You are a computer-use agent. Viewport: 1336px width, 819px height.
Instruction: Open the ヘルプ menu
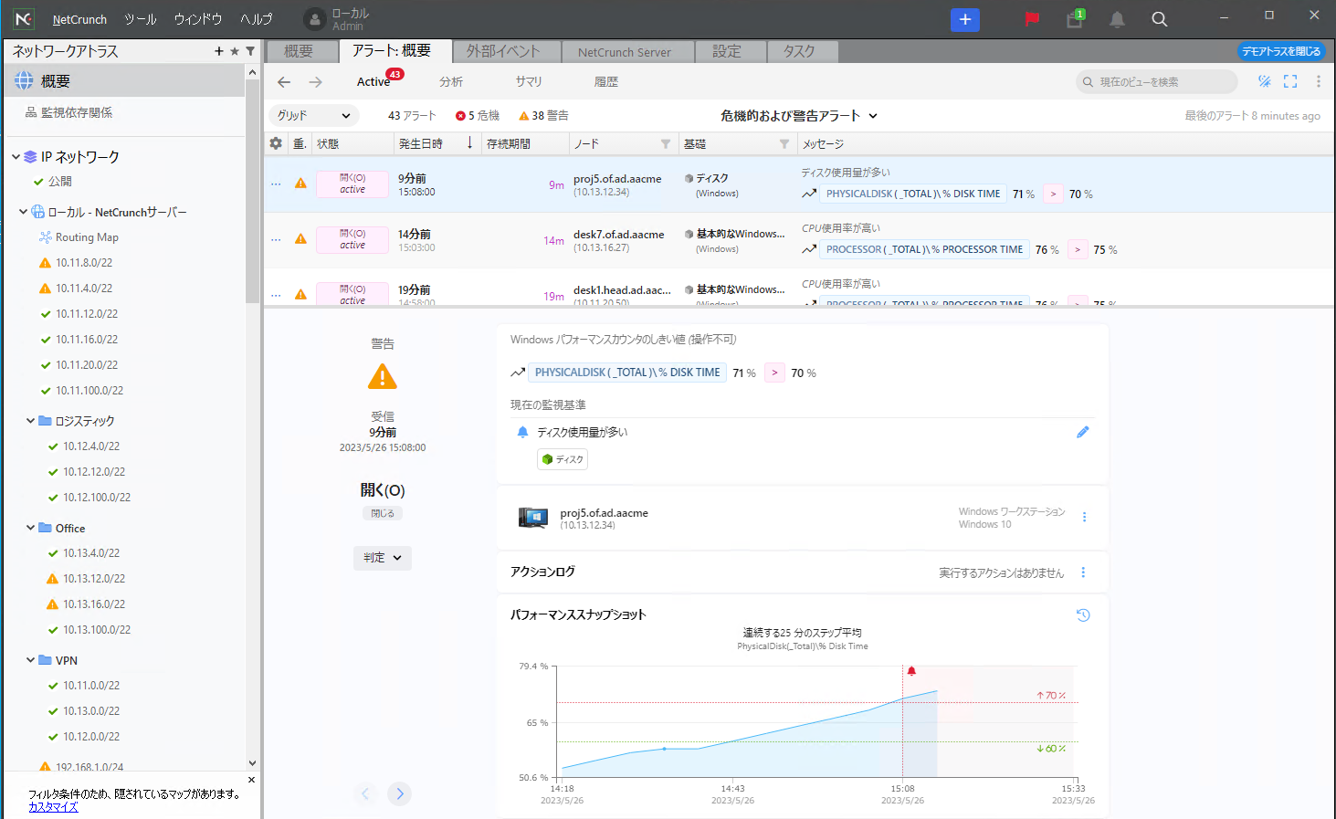click(256, 19)
